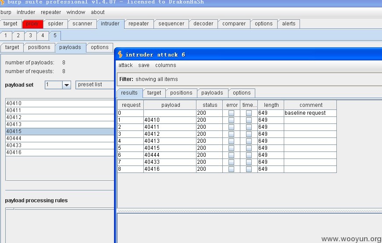The height and width of the screenshot is (243, 382).
Task: Switch to the main repeater tab
Action: click(x=139, y=24)
